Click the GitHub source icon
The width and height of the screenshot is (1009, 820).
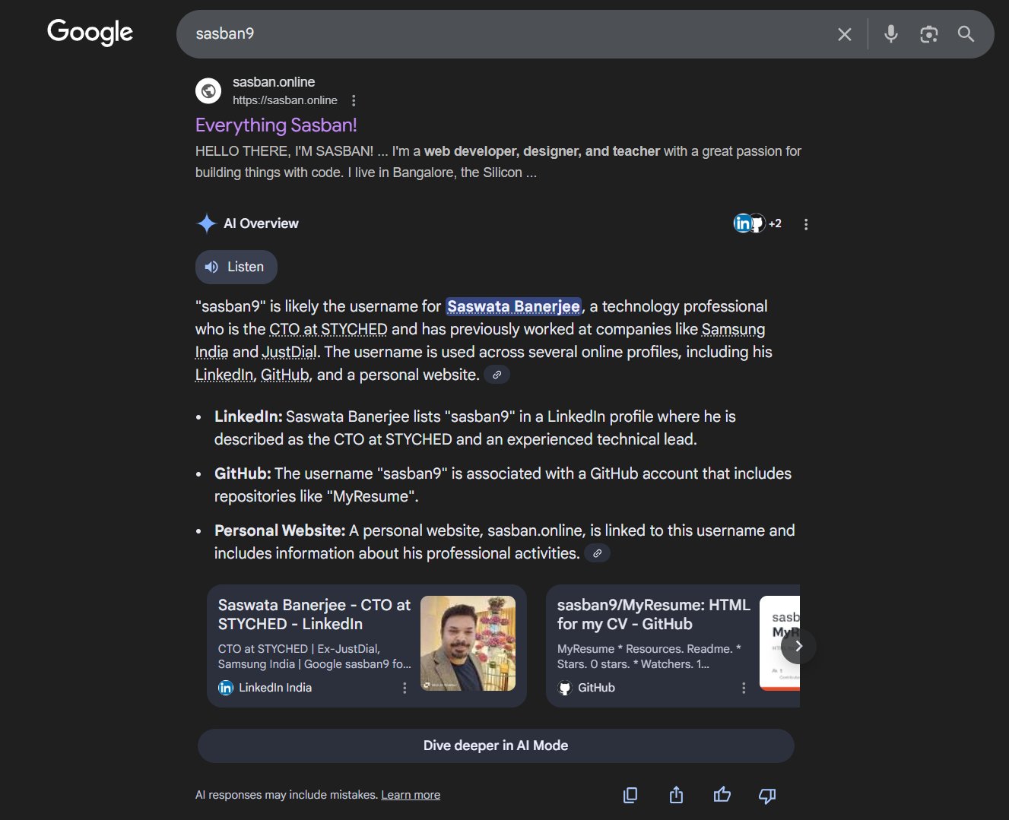565,688
